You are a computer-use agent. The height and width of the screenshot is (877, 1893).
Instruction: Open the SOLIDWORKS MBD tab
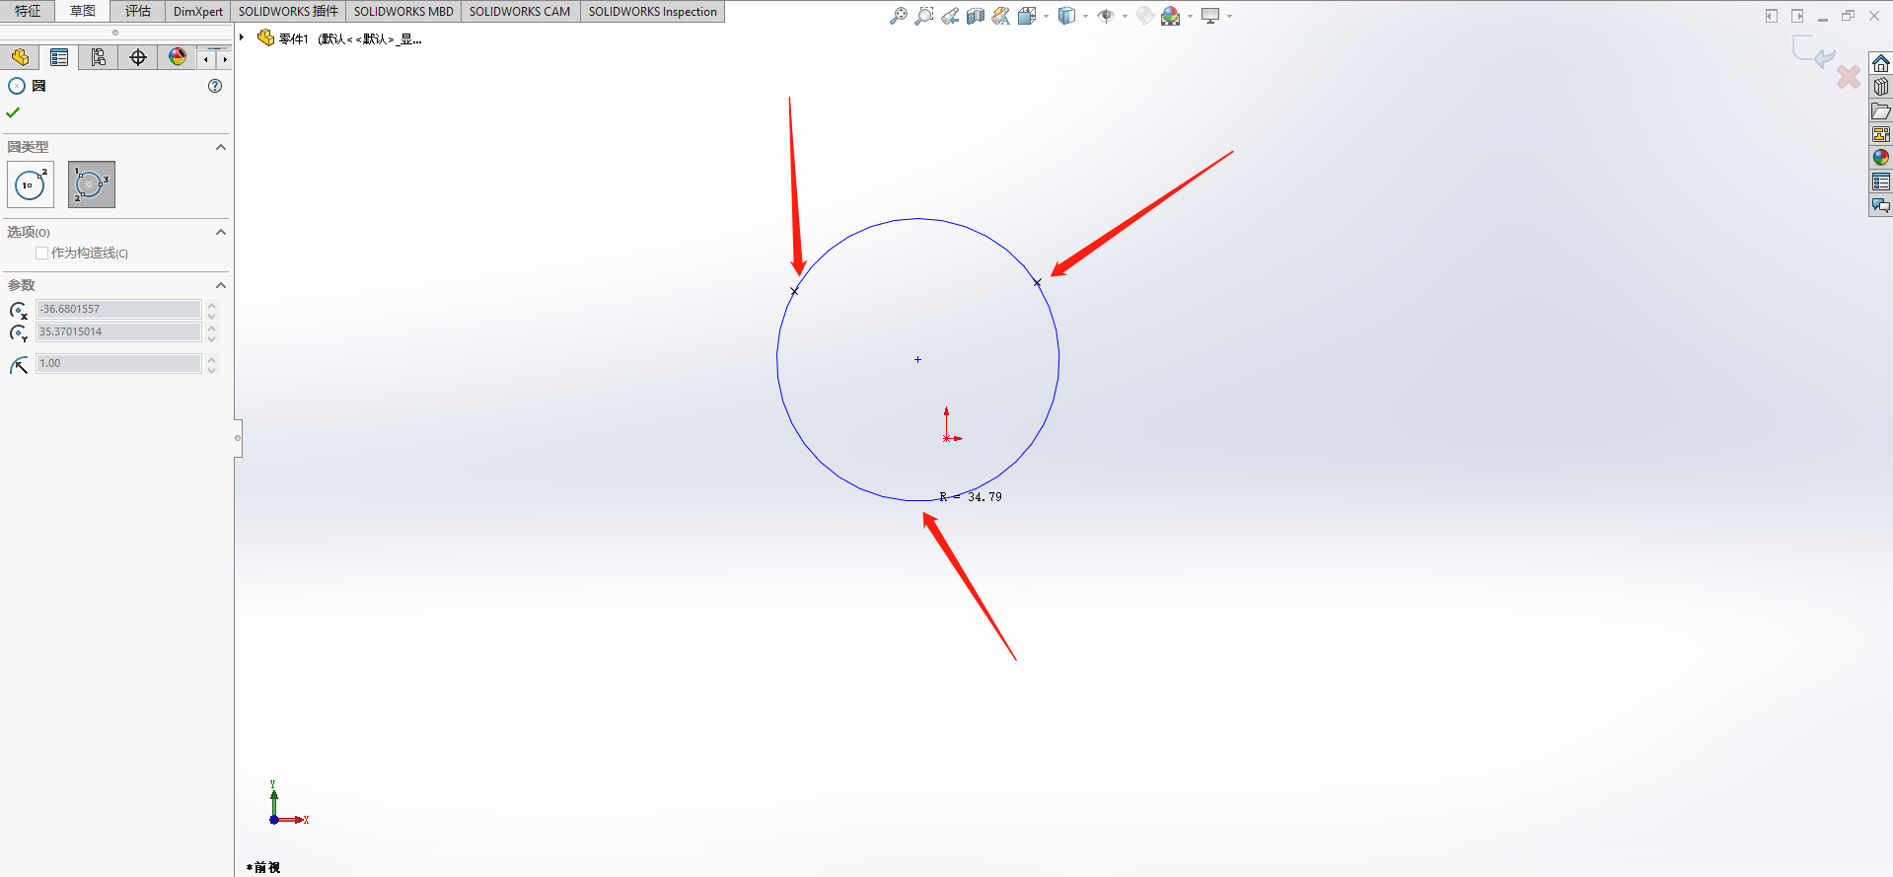(403, 11)
